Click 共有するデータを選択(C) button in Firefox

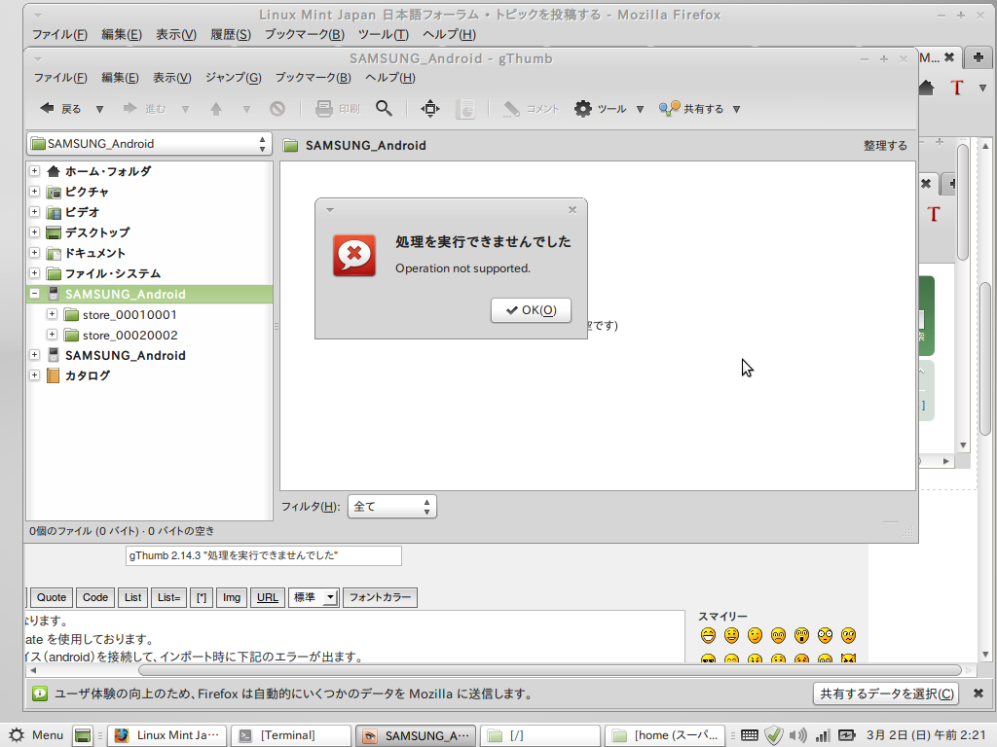pyautogui.click(x=886, y=694)
